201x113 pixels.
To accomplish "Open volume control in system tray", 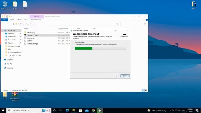I will 179,110.
